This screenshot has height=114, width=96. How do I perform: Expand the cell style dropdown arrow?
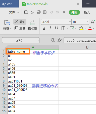click(x=76, y=28)
